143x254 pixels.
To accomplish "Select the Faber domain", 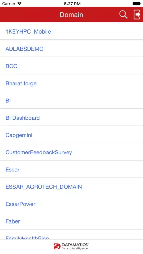I will pyautogui.click(x=71, y=221).
